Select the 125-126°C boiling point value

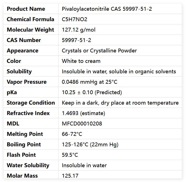coord(90,144)
